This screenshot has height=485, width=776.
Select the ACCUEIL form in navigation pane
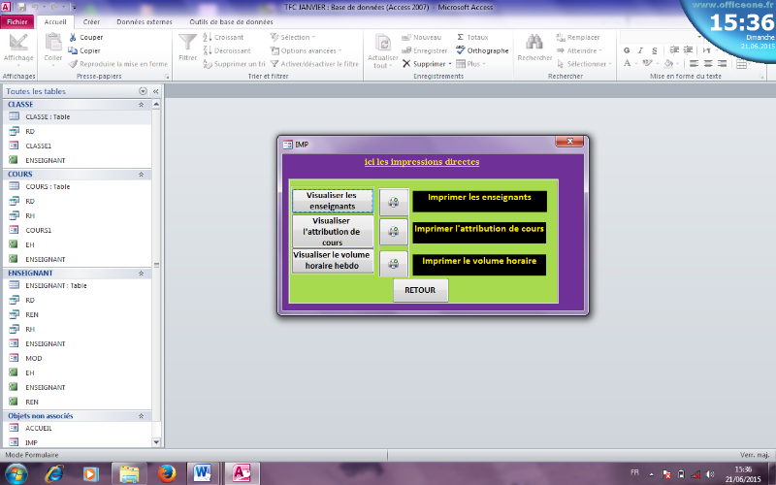39,428
